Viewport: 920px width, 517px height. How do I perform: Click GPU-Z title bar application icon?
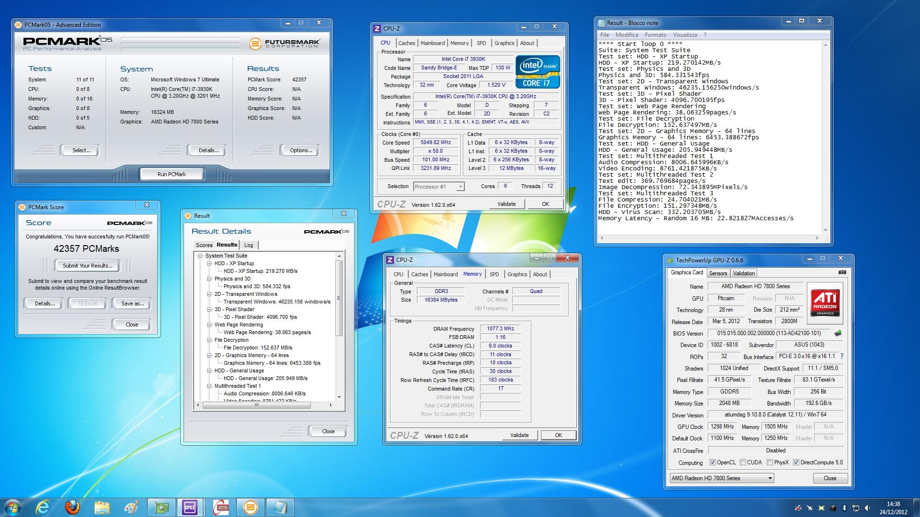pyautogui.click(x=670, y=260)
